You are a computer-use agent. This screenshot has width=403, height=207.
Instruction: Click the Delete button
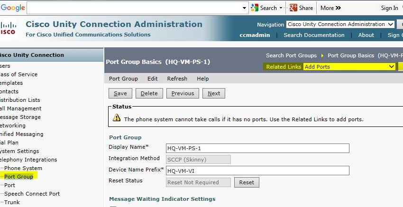point(149,93)
